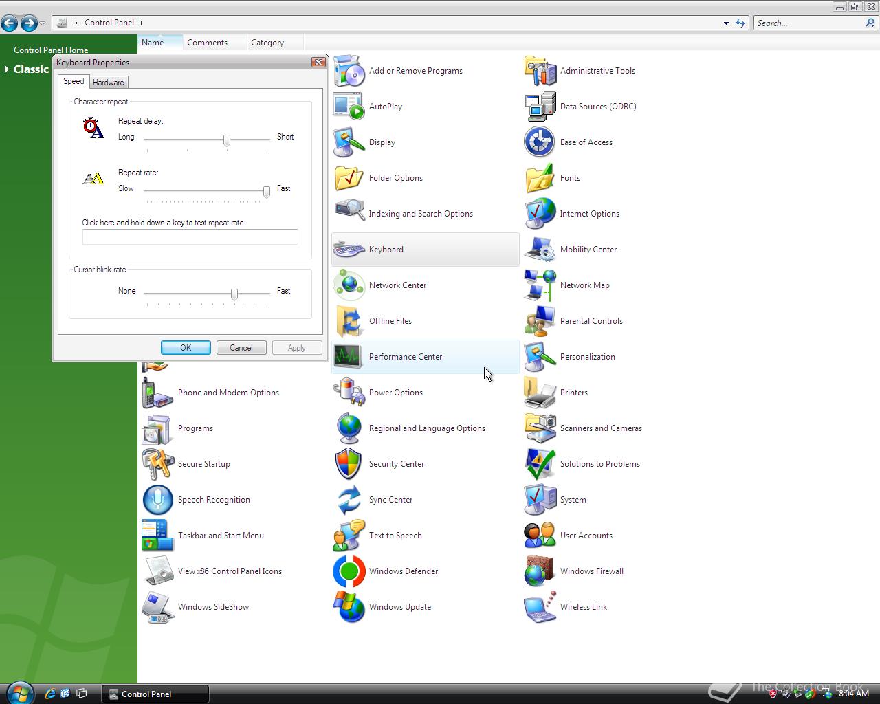Viewport: 880px width, 704px height.
Task: Select the Keyboard control panel icon
Action: click(349, 250)
